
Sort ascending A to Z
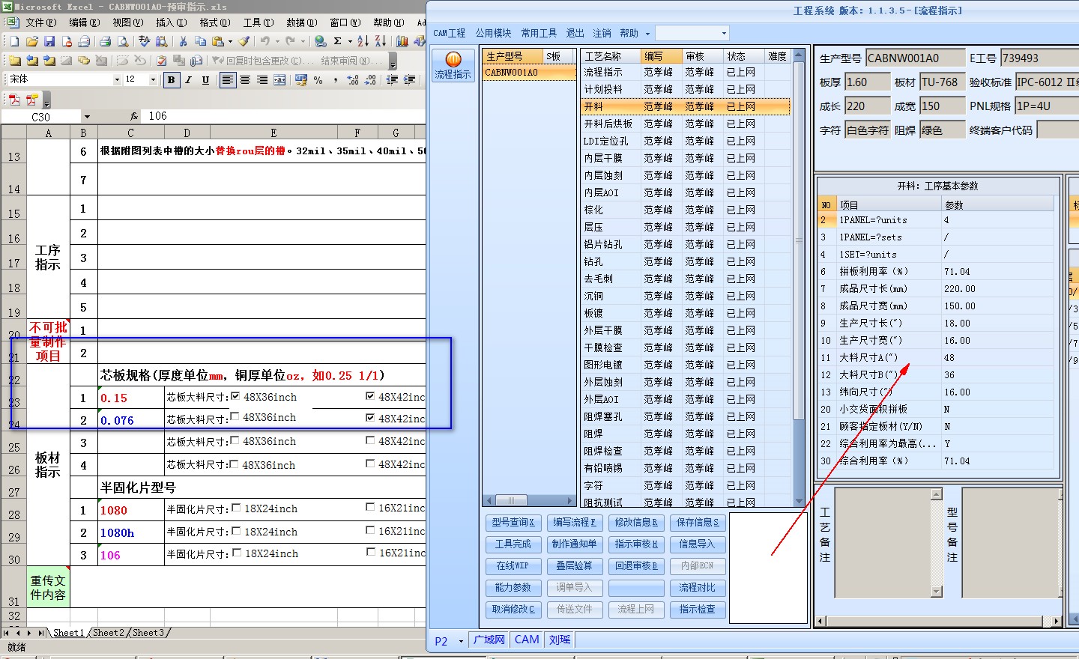tap(363, 41)
